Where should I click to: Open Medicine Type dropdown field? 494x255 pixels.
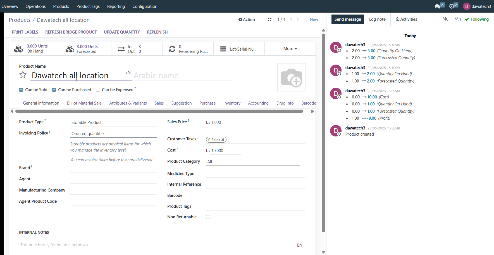tap(256, 174)
